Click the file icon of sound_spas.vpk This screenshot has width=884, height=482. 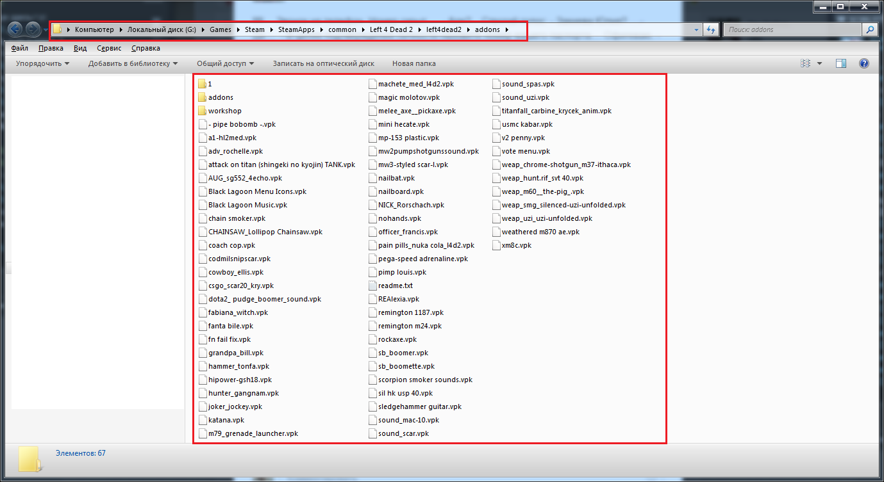pos(496,84)
